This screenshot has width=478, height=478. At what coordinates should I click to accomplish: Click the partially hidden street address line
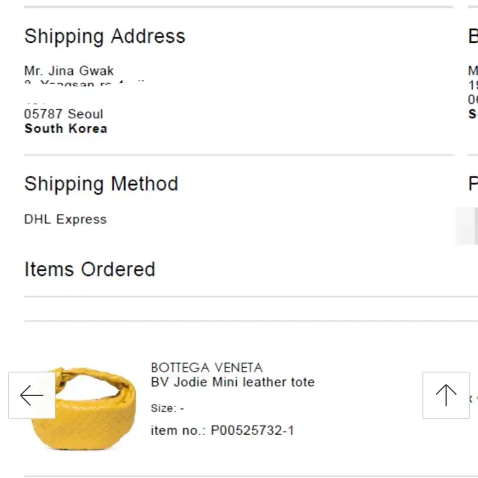tap(86, 83)
